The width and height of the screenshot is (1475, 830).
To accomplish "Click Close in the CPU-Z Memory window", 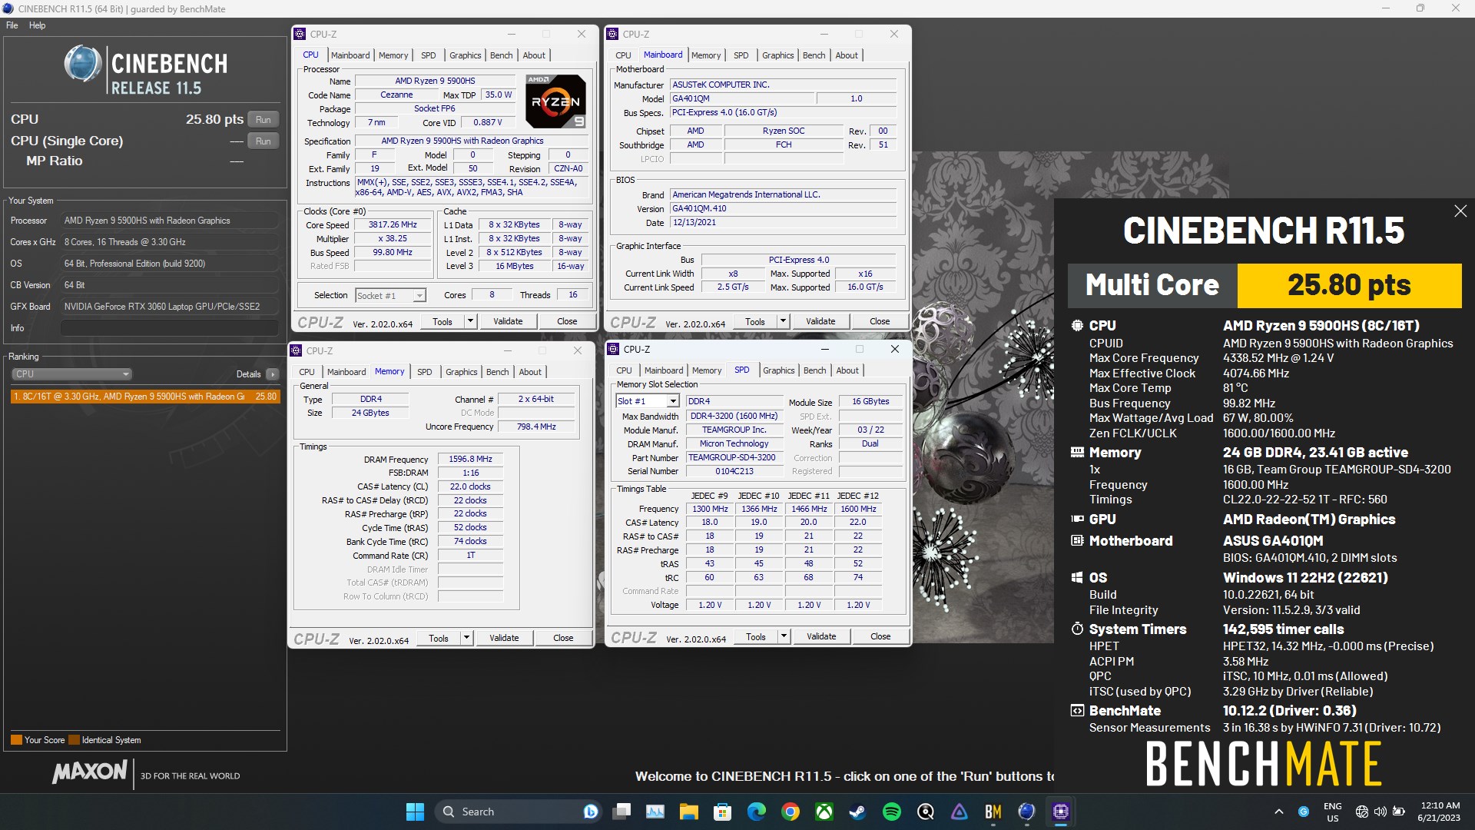I will point(563,638).
